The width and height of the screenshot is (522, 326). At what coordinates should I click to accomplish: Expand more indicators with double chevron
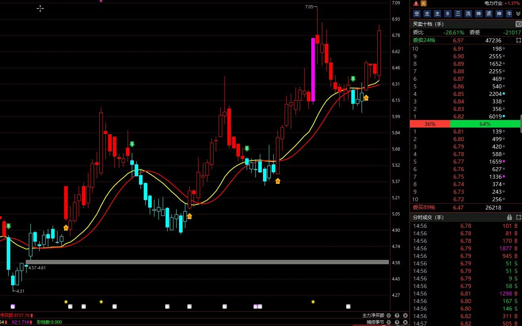tap(518, 13)
